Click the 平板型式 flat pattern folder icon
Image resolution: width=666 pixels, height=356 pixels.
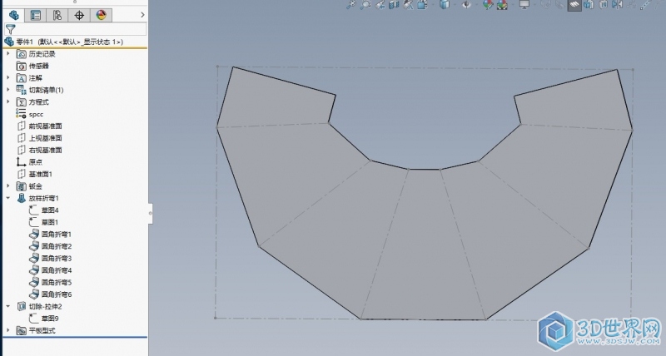click(22, 330)
